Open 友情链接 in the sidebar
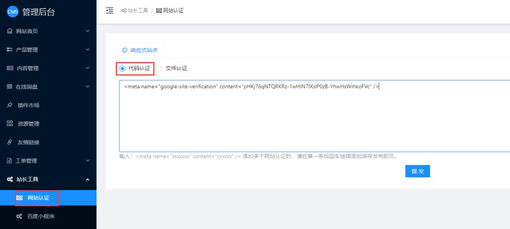This screenshot has height=229, width=510. tap(48, 142)
